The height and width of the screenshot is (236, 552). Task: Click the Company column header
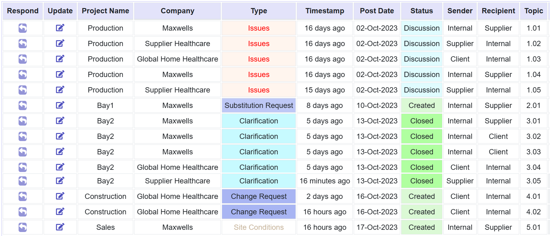pyautogui.click(x=177, y=11)
